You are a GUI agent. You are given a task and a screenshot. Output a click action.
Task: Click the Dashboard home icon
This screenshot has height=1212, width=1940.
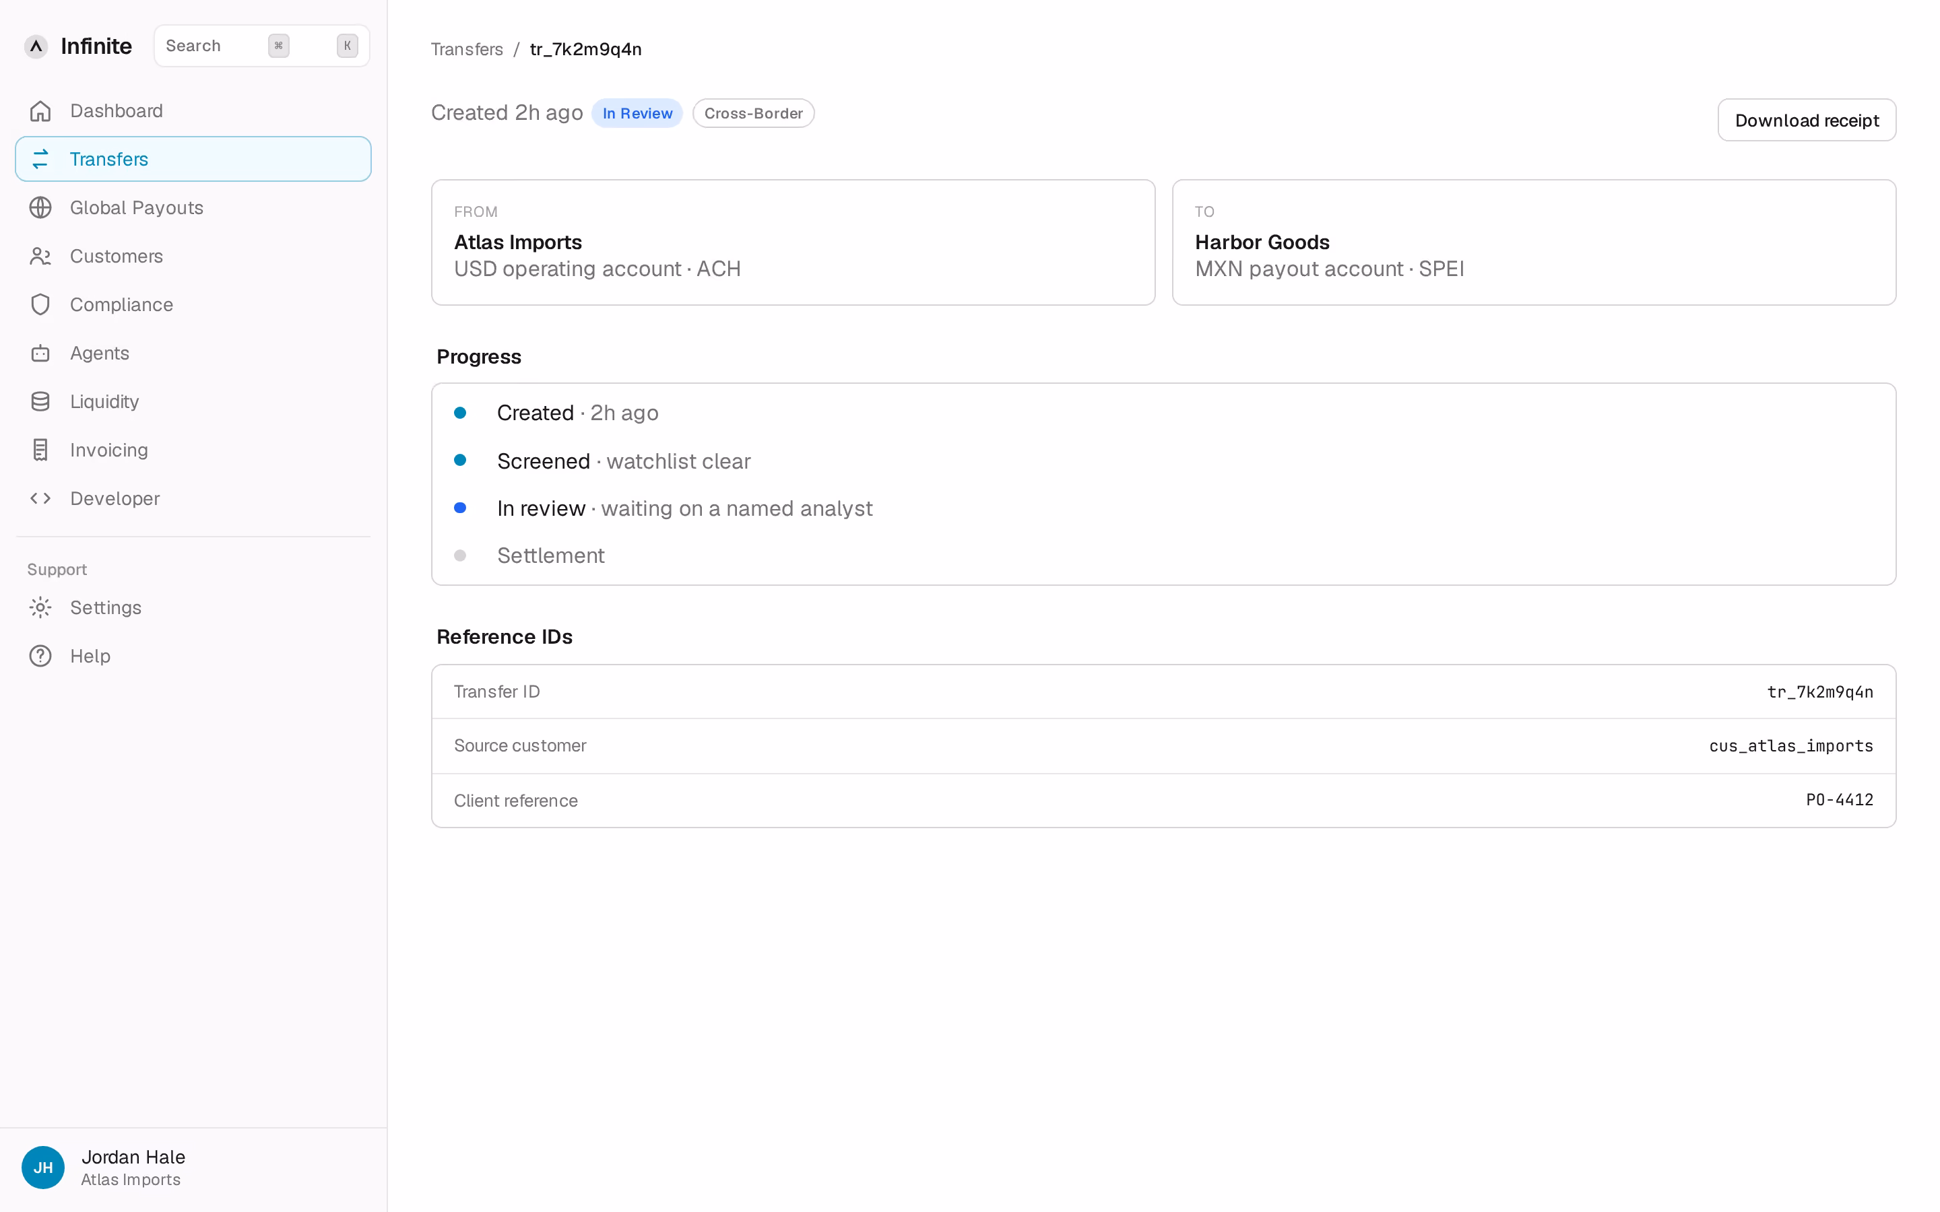(40, 110)
